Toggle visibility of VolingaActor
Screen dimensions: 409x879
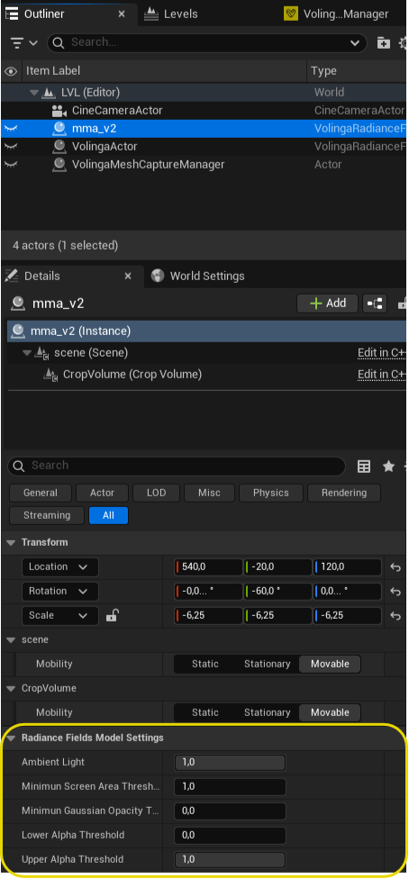pos(11,146)
